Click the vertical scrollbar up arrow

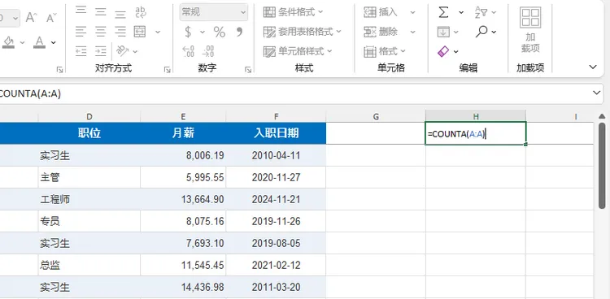(x=602, y=116)
